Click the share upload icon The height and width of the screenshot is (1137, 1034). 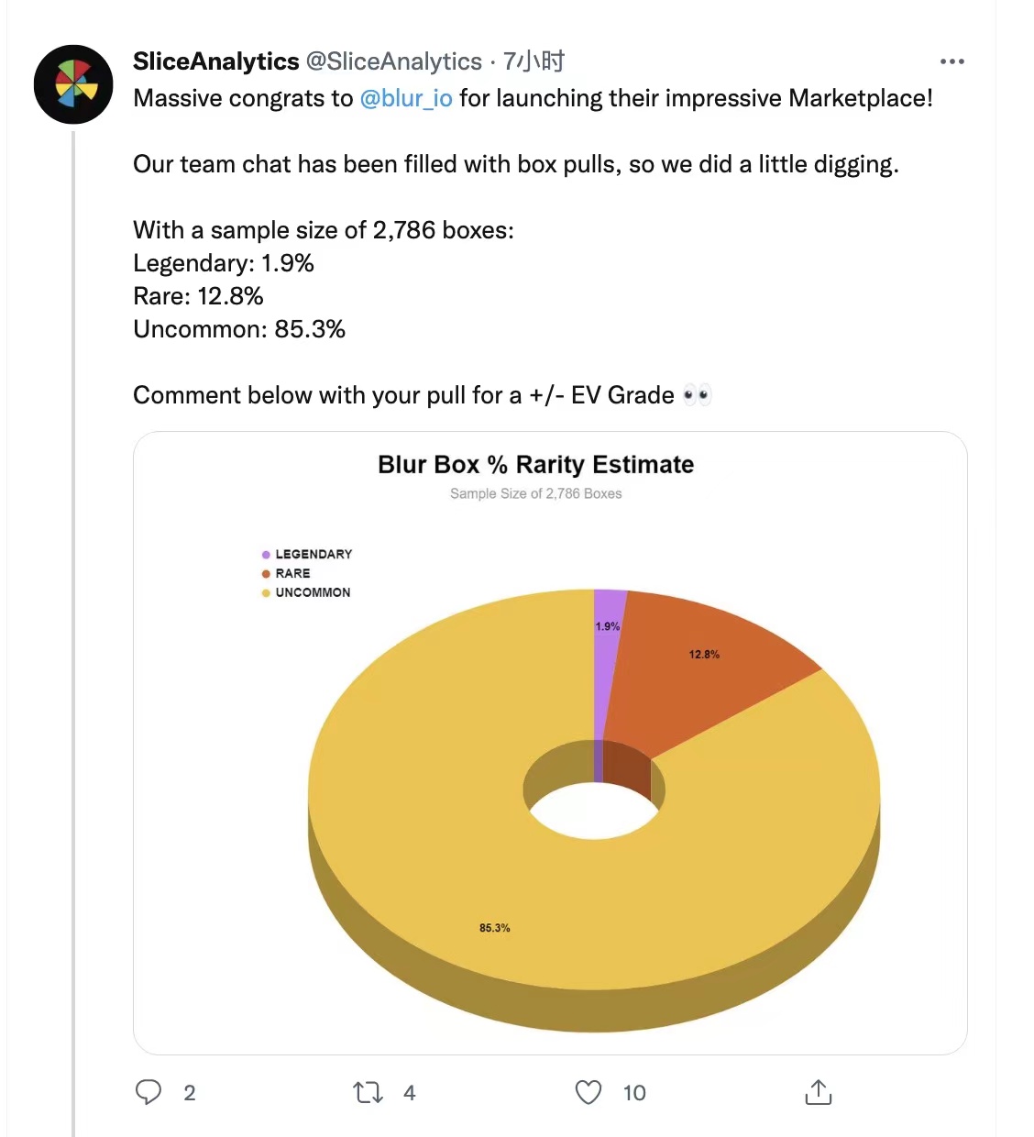coord(818,1092)
